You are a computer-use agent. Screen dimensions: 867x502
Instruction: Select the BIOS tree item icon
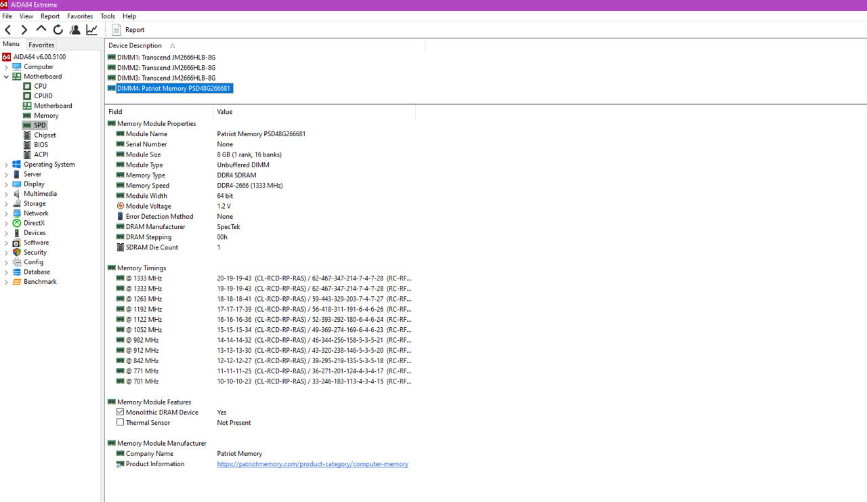pyautogui.click(x=27, y=145)
